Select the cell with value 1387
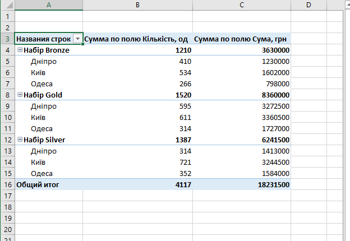Image resolution: width=350 pixels, height=241 pixels. point(137,140)
